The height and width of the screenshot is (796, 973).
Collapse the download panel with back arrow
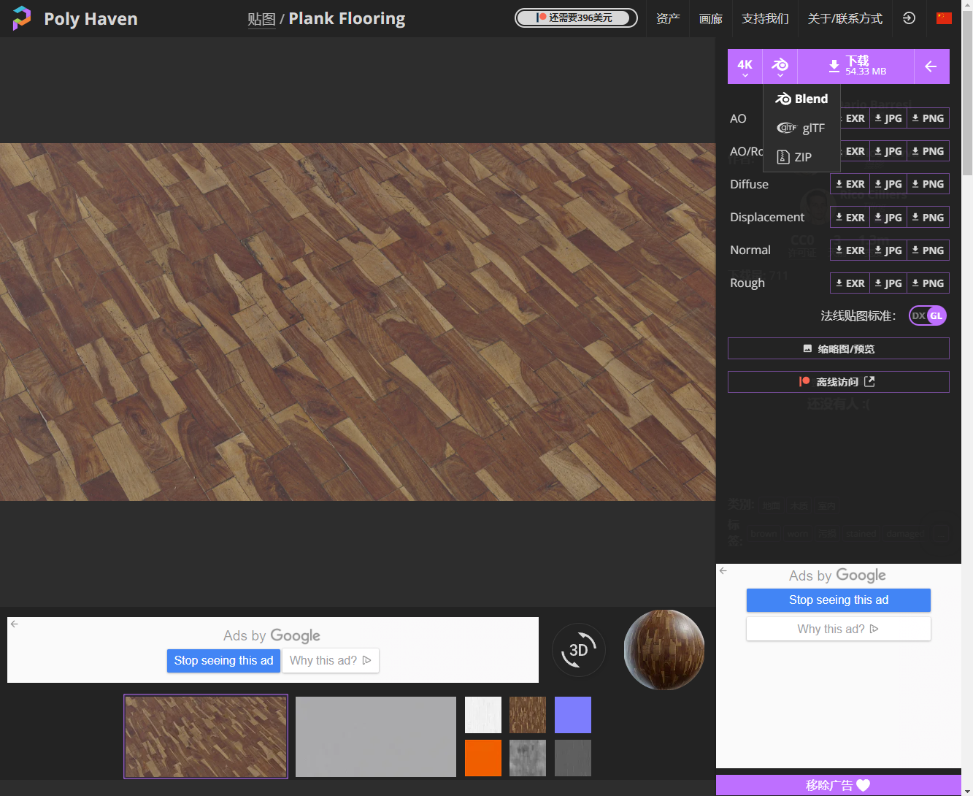point(931,66)
